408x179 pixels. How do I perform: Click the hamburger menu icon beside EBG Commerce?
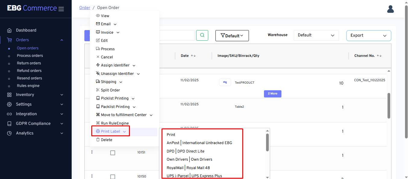pos(61,9)
